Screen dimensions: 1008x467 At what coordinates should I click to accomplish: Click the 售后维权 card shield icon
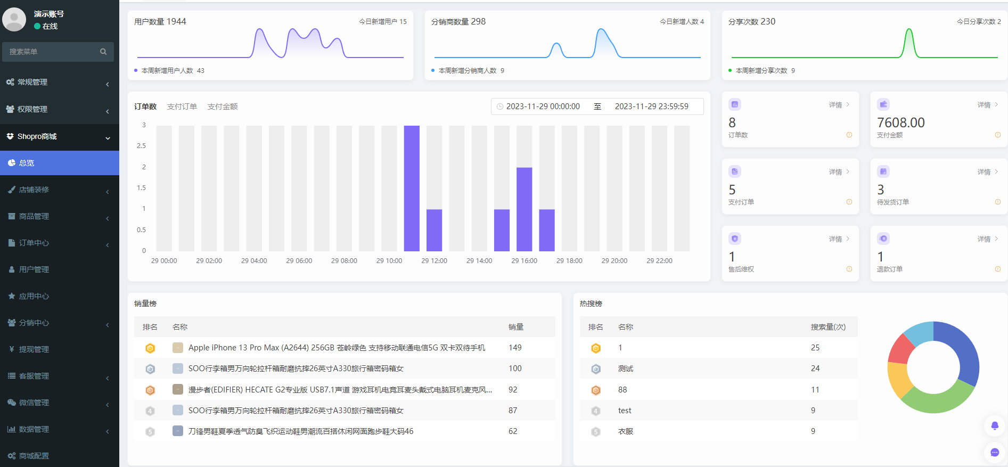(735, 239)
